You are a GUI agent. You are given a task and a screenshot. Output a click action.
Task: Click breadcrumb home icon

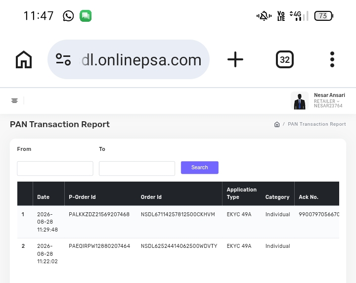[277, 124]
